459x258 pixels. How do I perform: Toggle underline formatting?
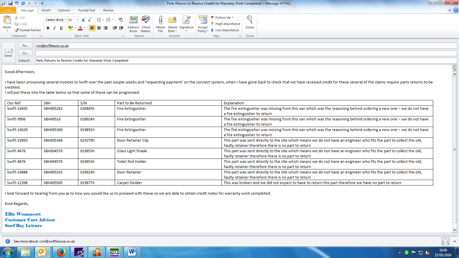click(61, 28)
